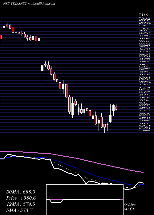
Task: Select the 731.9 top price label
Action: click(144, 15)
